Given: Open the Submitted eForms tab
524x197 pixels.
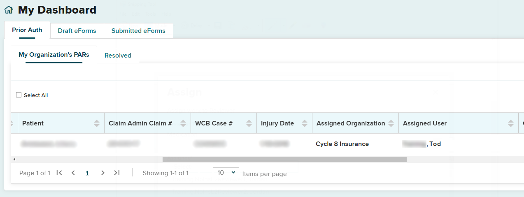Looking at the screenshot, I should [138, 31].
